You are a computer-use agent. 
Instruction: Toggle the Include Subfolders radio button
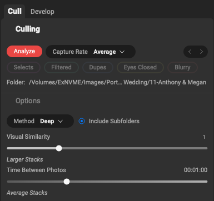(x=82, y=121)
